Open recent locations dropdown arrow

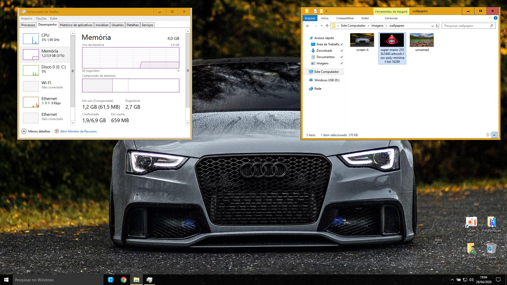(322, 26)
